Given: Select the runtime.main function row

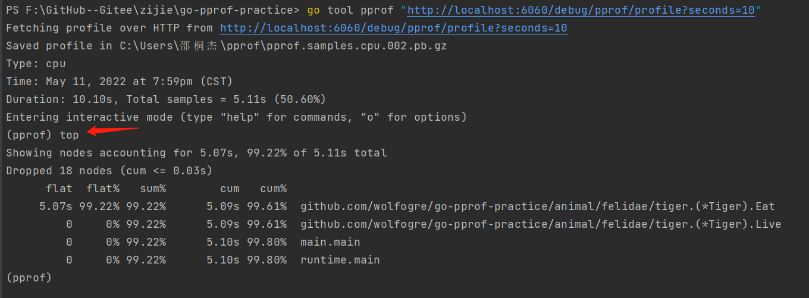Looking at the screenshot, I should point(222,260).
